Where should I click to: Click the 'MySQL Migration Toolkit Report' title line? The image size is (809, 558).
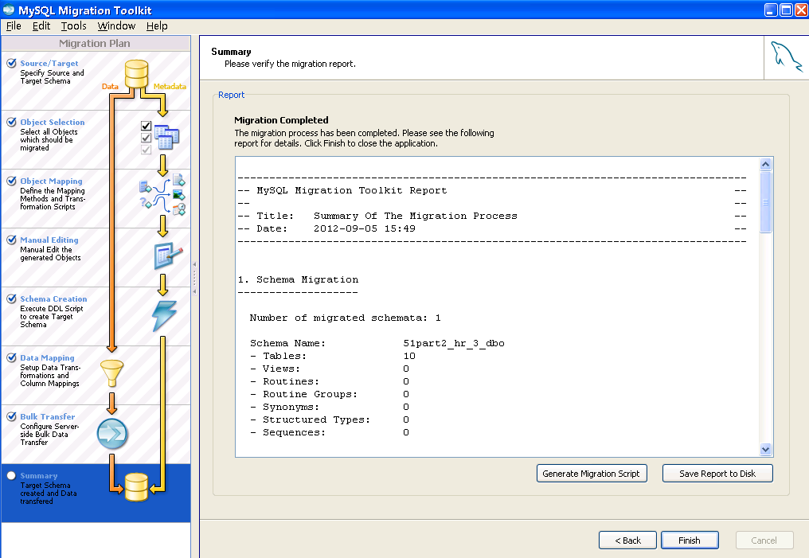tap(352, 190)
